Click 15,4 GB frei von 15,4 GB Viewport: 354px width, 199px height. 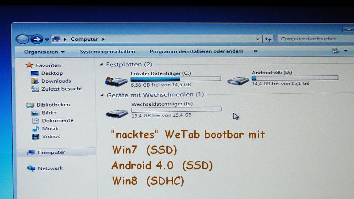click(x=162, y=115)
